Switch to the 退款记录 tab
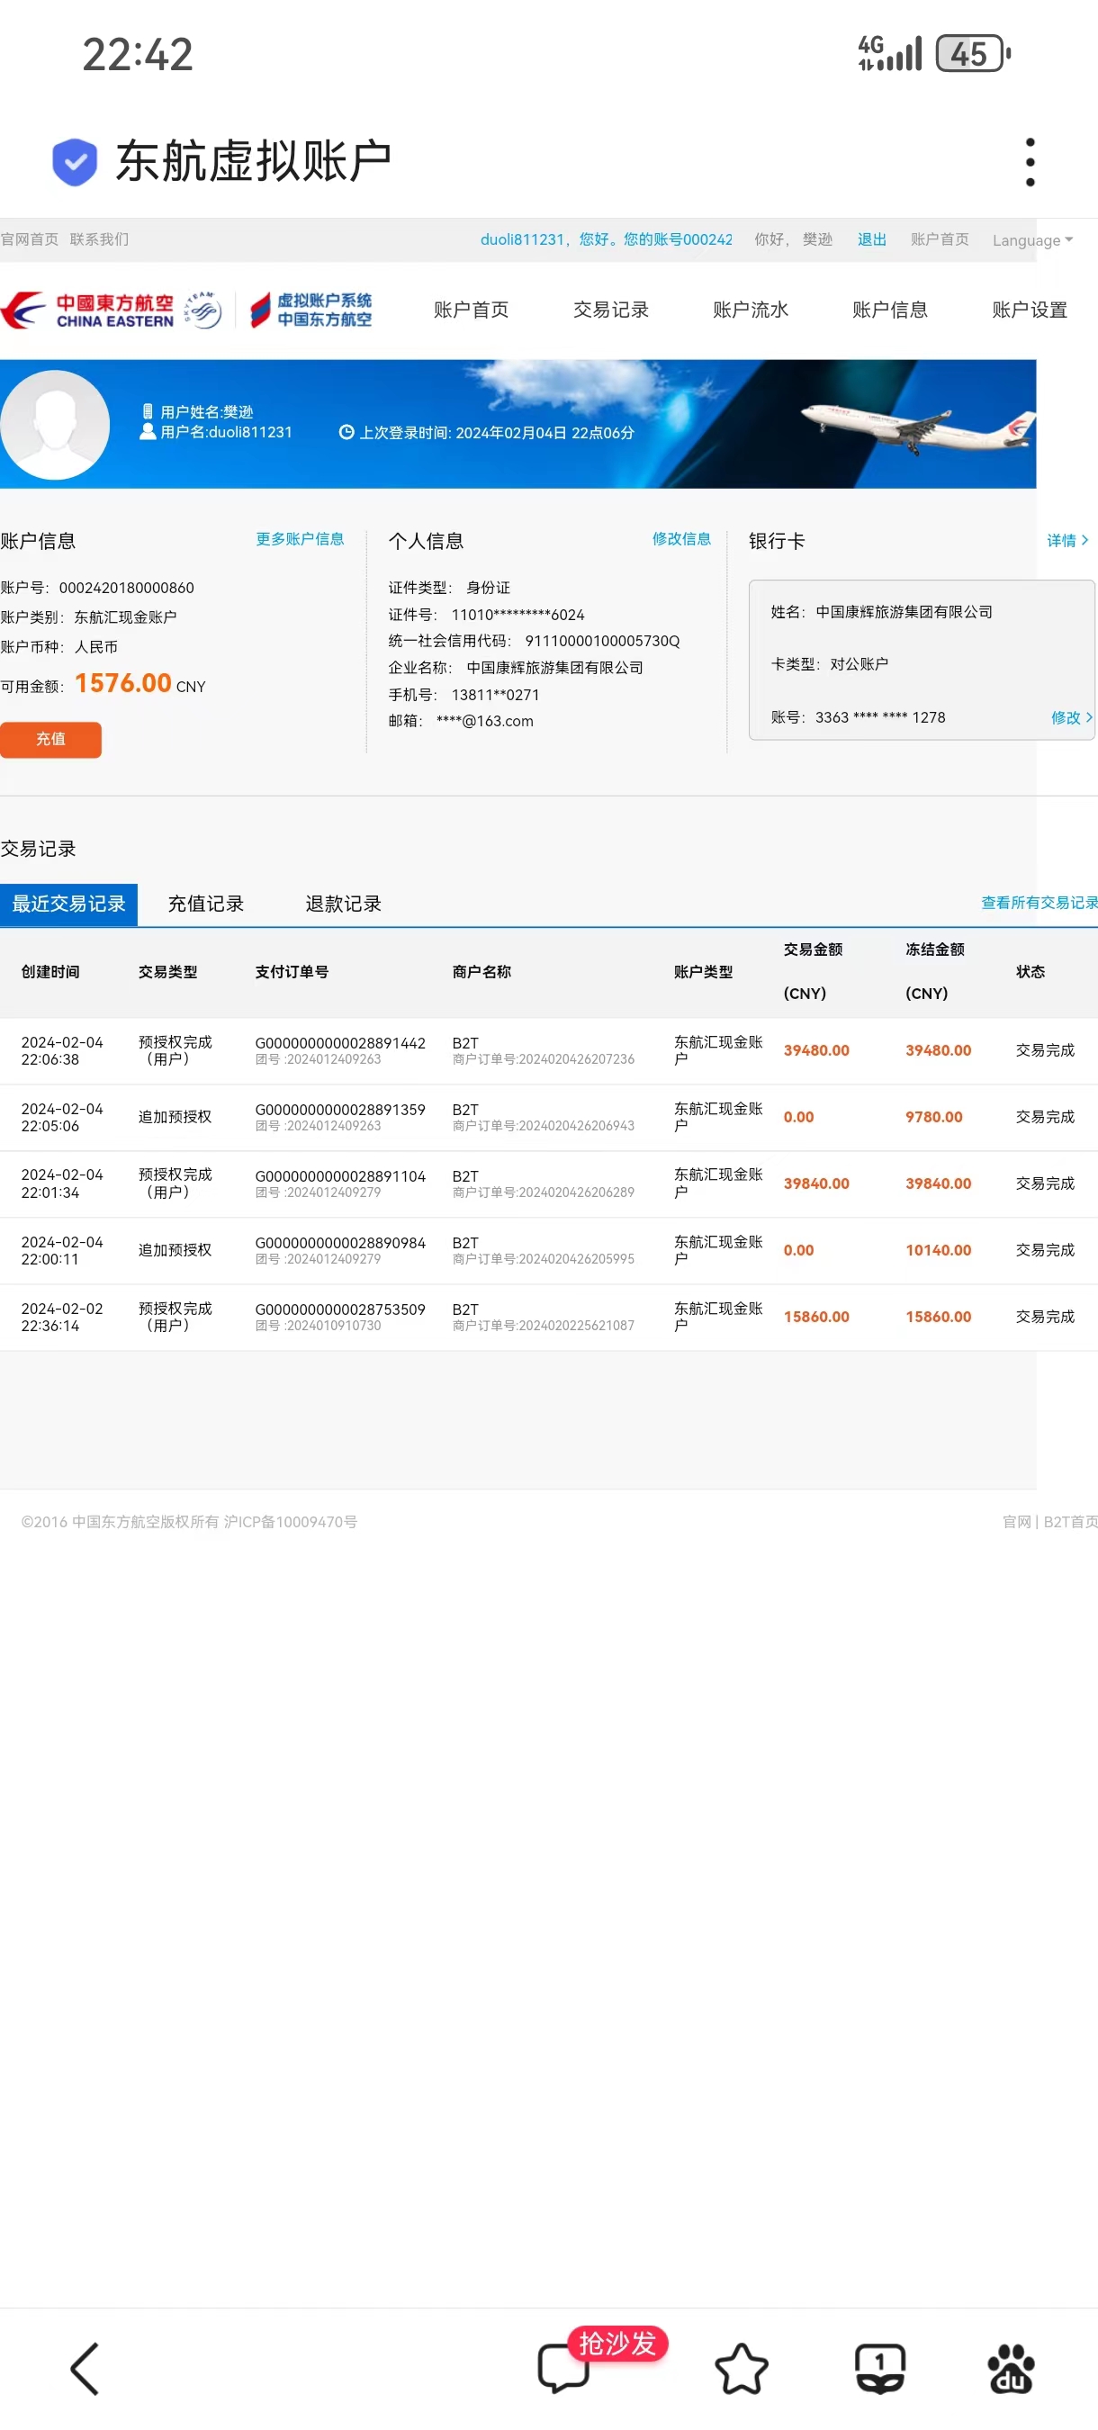The width and height of the screenshot is (1098, 2430). point(344,904)
